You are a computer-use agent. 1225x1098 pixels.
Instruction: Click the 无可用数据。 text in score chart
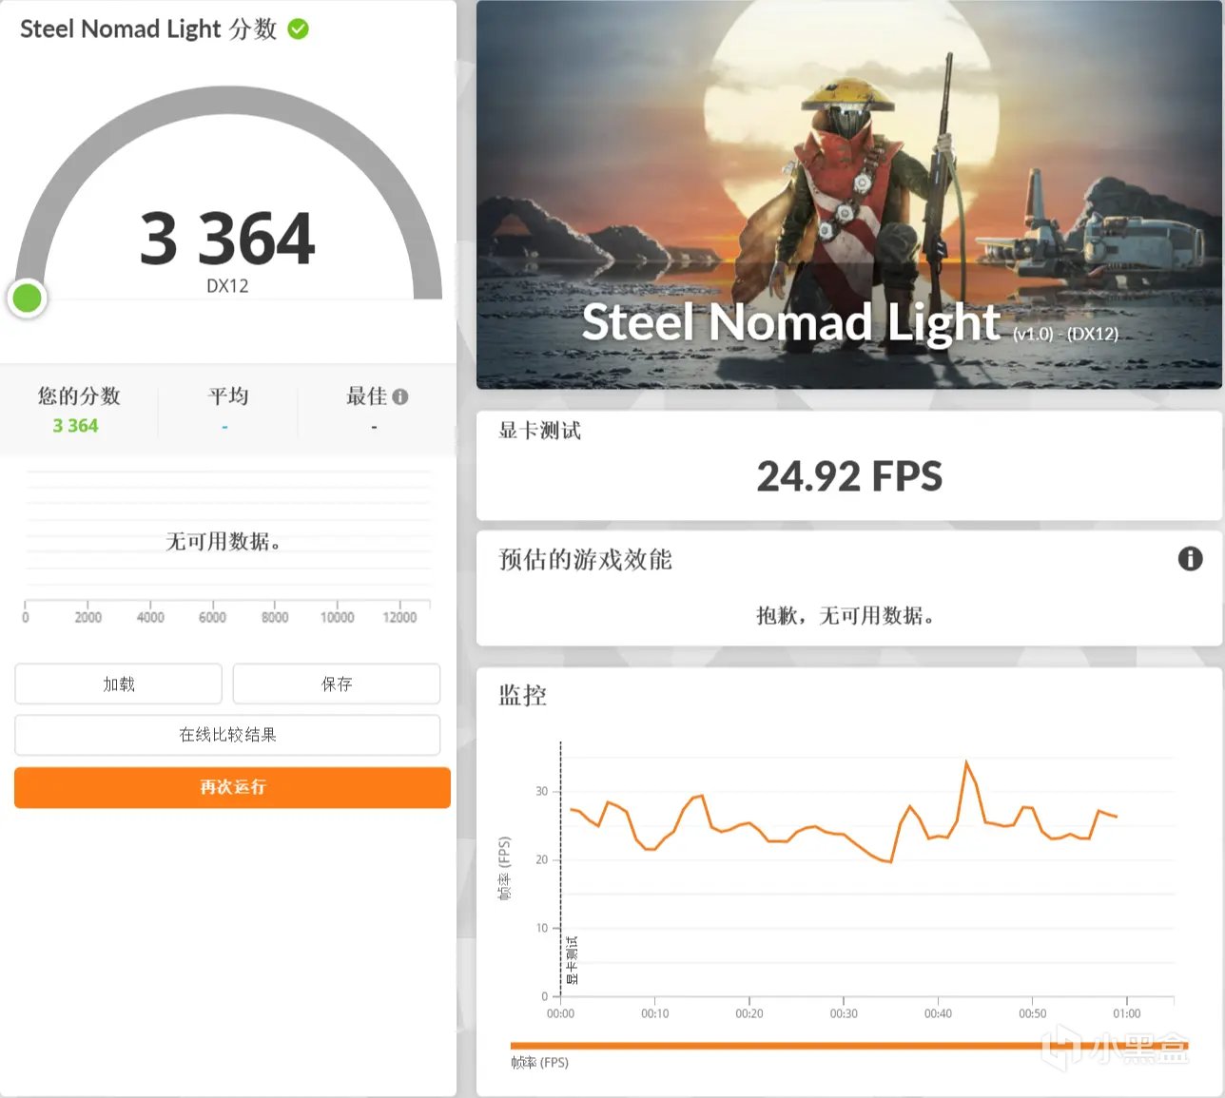(x=224, y=542)
